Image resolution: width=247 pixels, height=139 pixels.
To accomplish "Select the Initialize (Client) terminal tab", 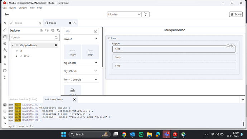I will coord(54,100).
